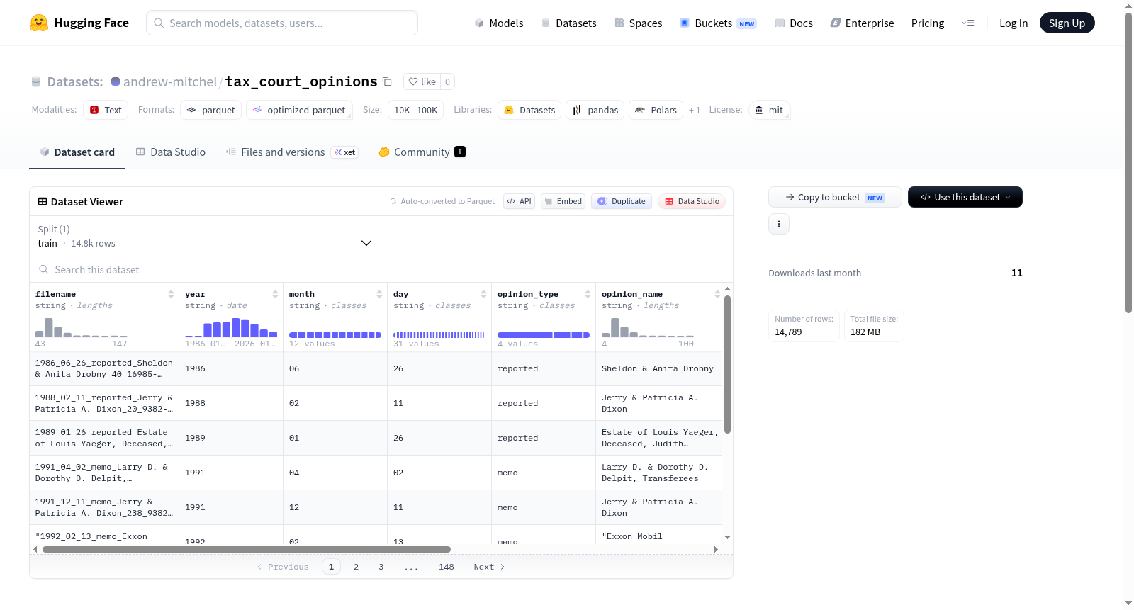This screenshot has height=610, width=1134.
Task: Open the Use this dataset dropdown
Action: (x=965, y=197)
